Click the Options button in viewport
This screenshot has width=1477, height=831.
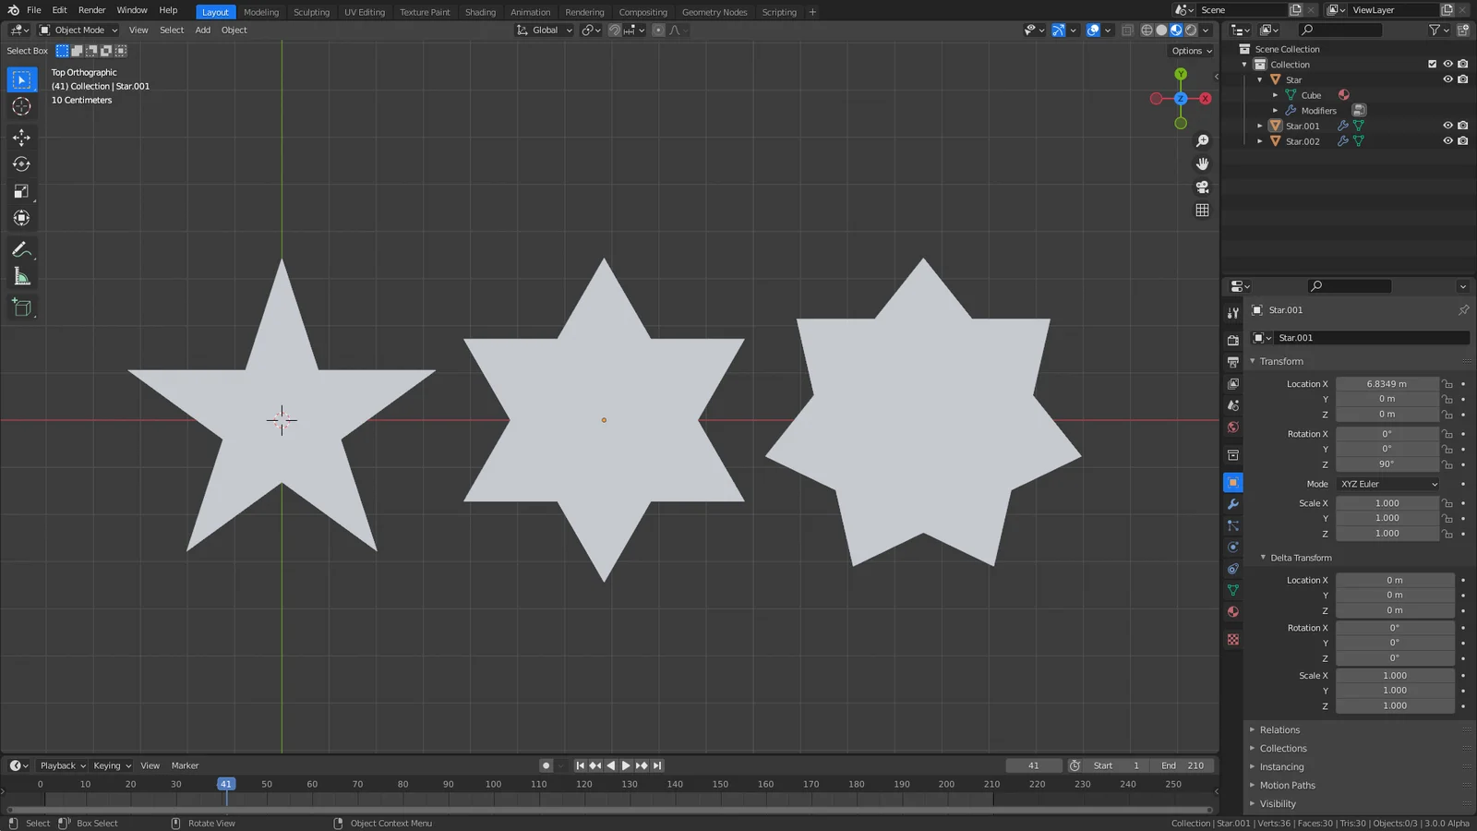coord(1191,51)
